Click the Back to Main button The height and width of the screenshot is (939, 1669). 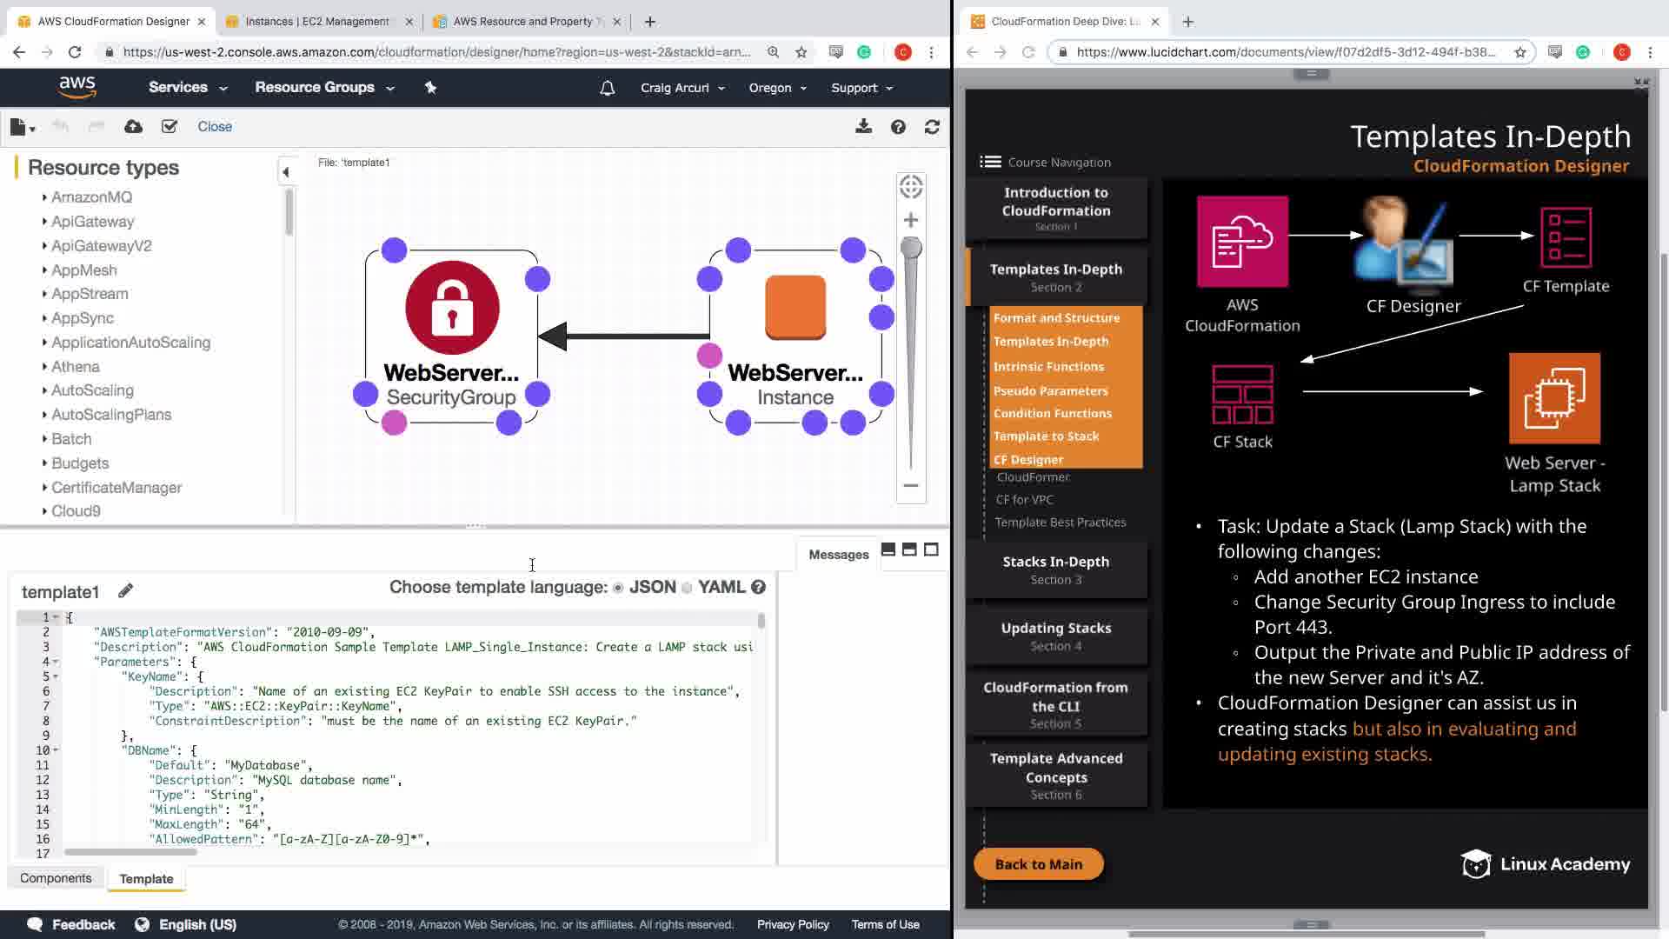pos(1038,864)
